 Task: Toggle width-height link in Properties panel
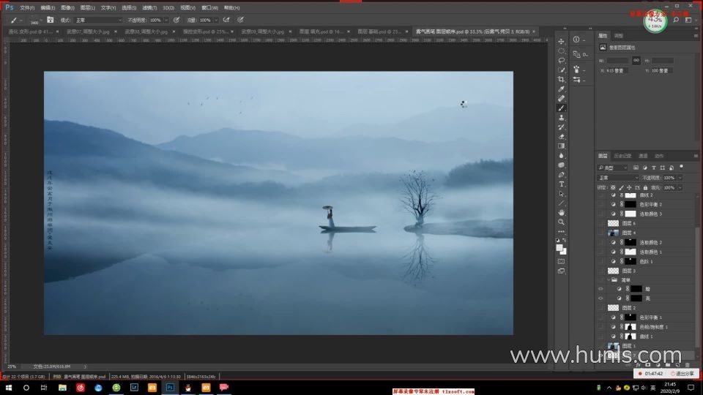pos(636,60)
